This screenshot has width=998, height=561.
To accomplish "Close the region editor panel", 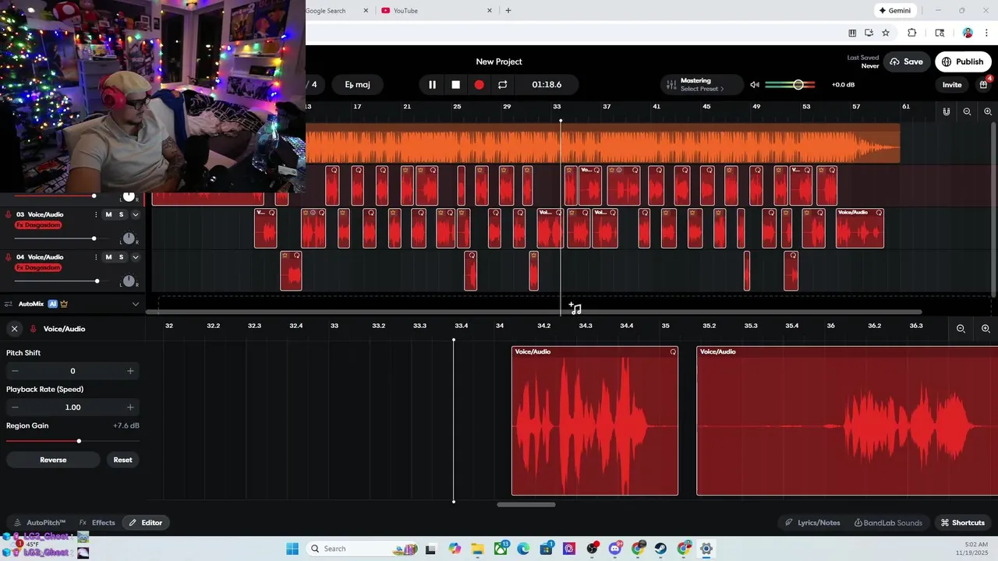I will (x=14, y=329).
